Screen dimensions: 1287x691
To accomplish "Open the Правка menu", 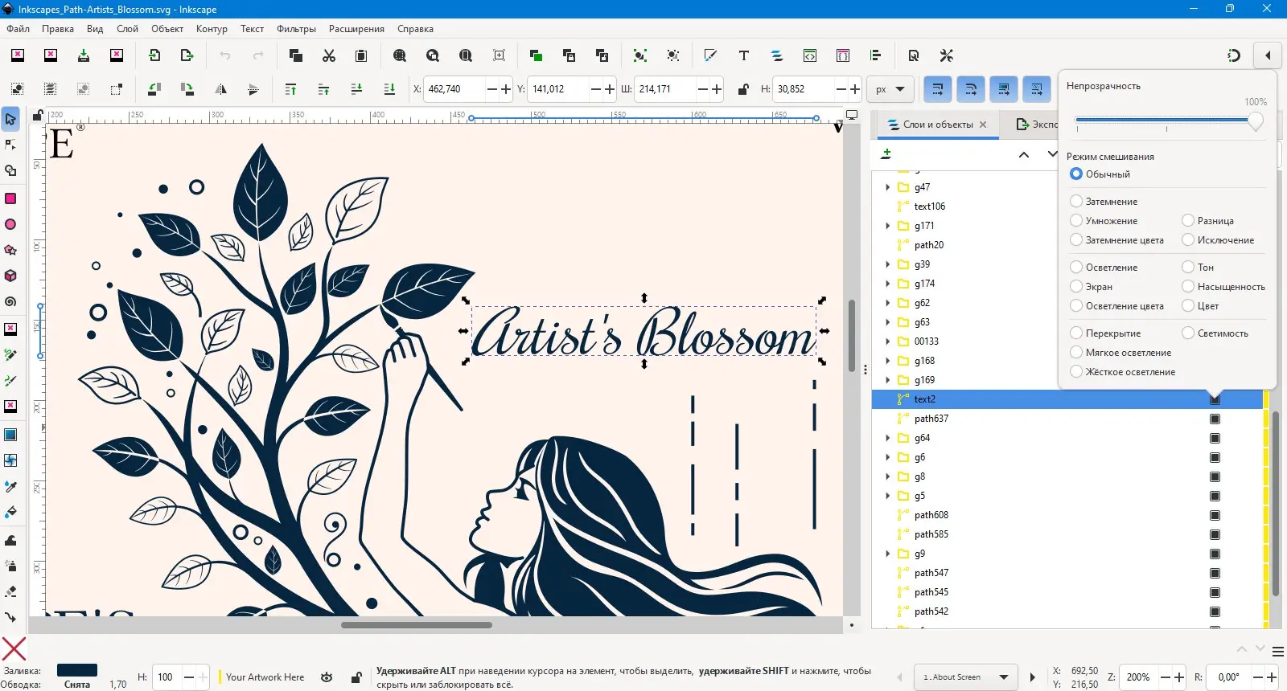I will click(x=58, y=29).
